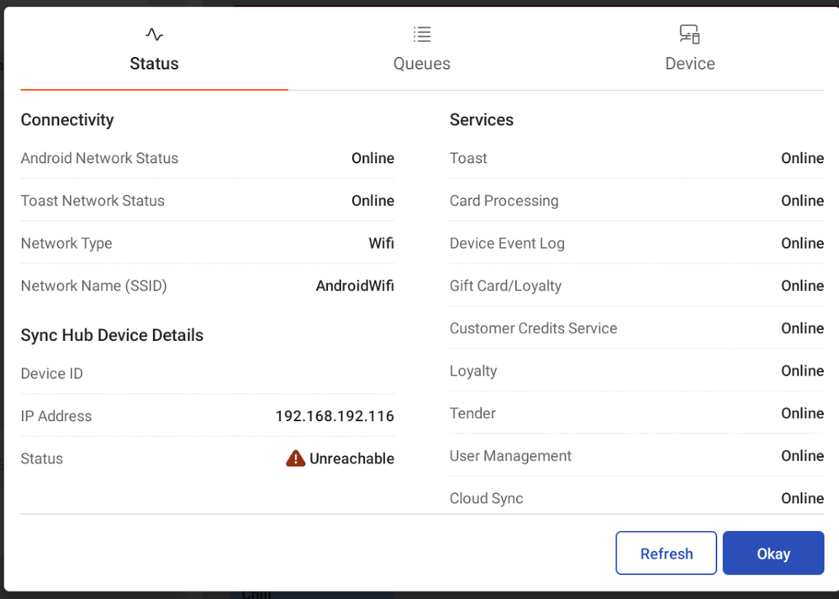Confirm with the Okay button
This screenshot has height=599, width=839.
[x=773, y=553]
